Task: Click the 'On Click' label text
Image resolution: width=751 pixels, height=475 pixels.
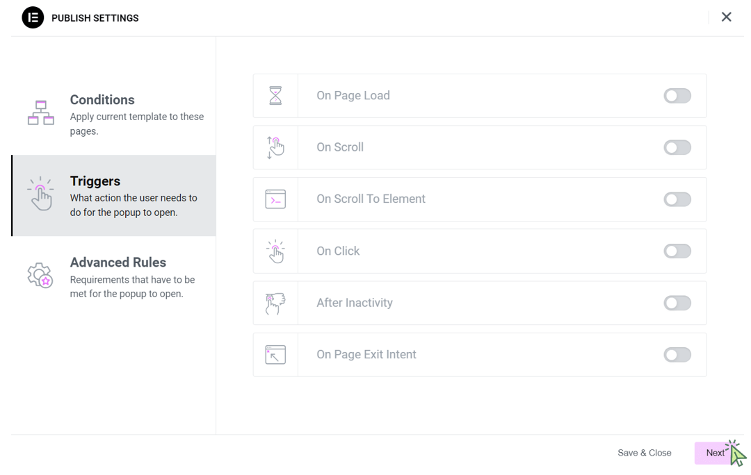Action: (338, 251)
